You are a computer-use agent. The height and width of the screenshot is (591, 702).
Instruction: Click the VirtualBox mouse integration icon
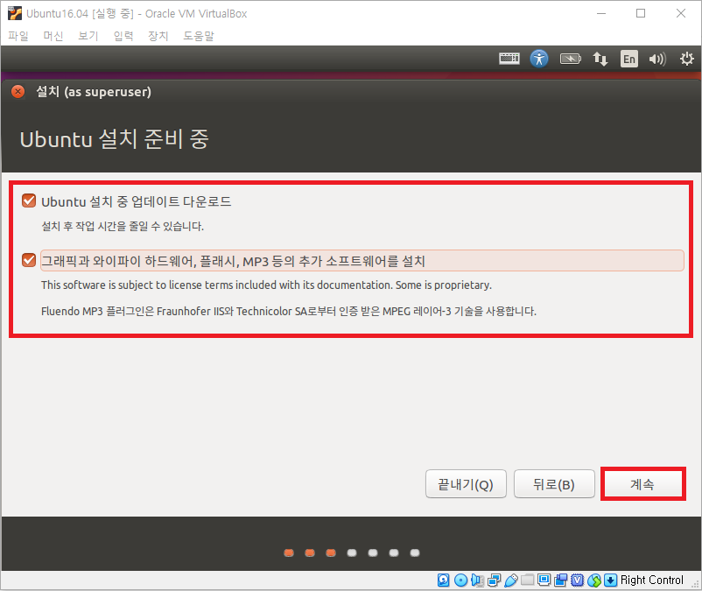(x=594, y=580)
